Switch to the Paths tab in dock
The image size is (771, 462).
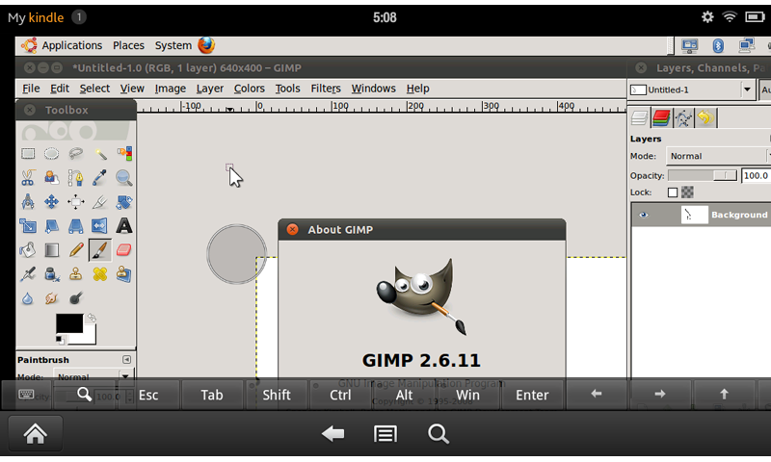click(x=683, y=117)
